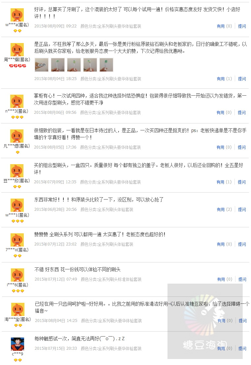Viewport: 251px width, 365px height.
Task: Click 提问 on 豆***欣 review
Action: [x=242, y=182]
